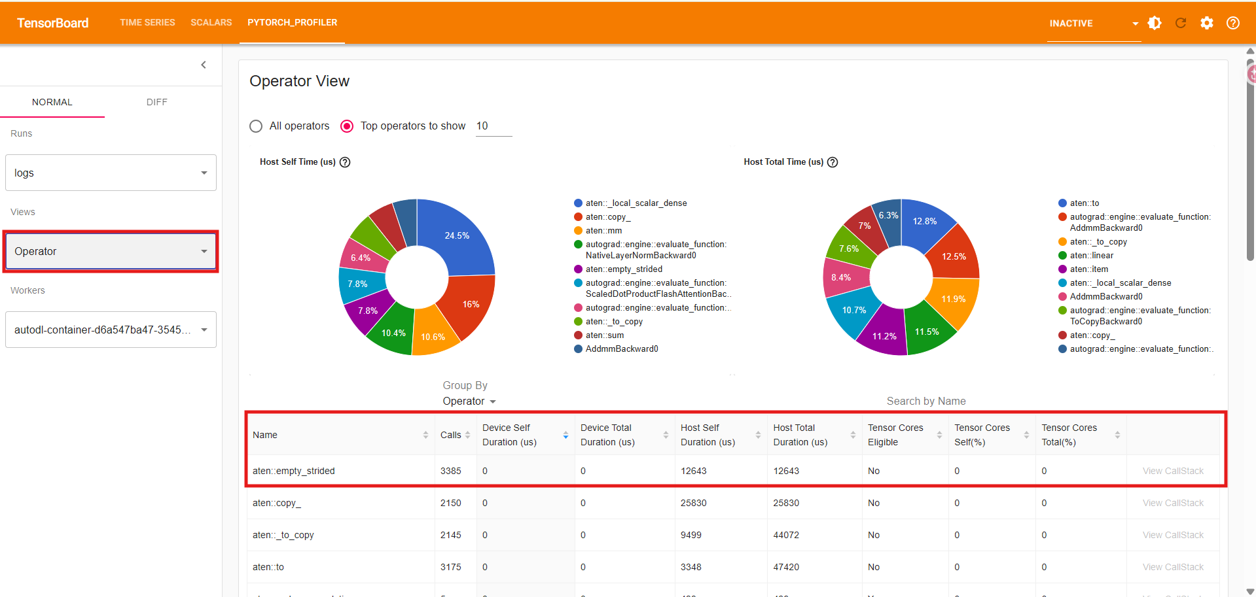Open the TensorBoard settings gear
1256x597 pixels.
[x=1207, y=23]
